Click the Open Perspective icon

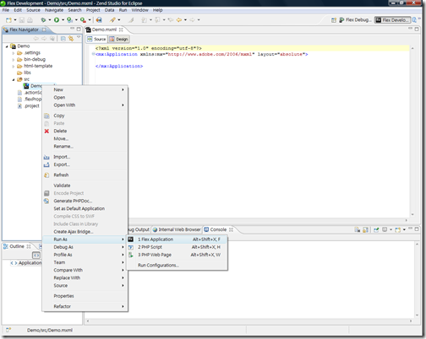point(334,20)
